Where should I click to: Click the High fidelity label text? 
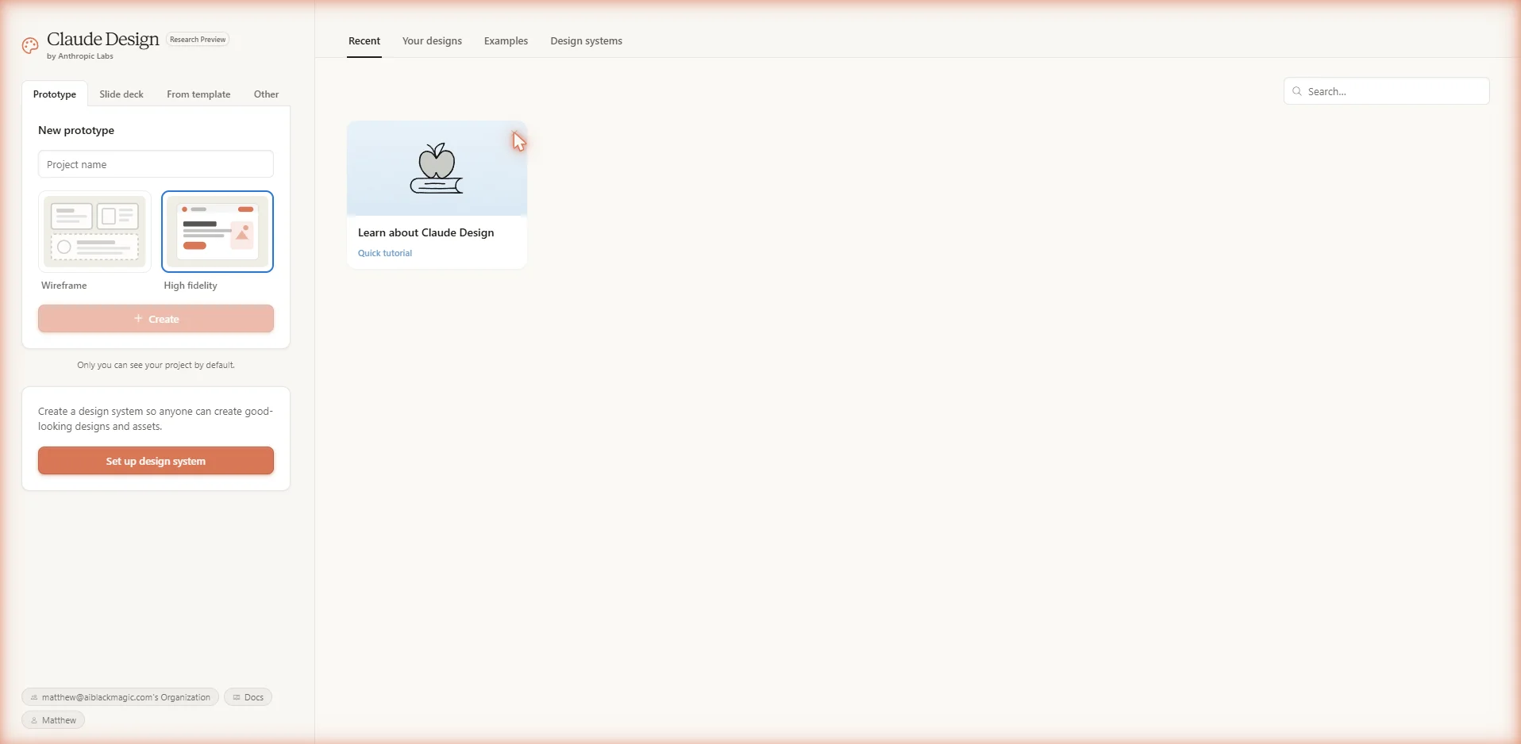click(x=191, y=286)
